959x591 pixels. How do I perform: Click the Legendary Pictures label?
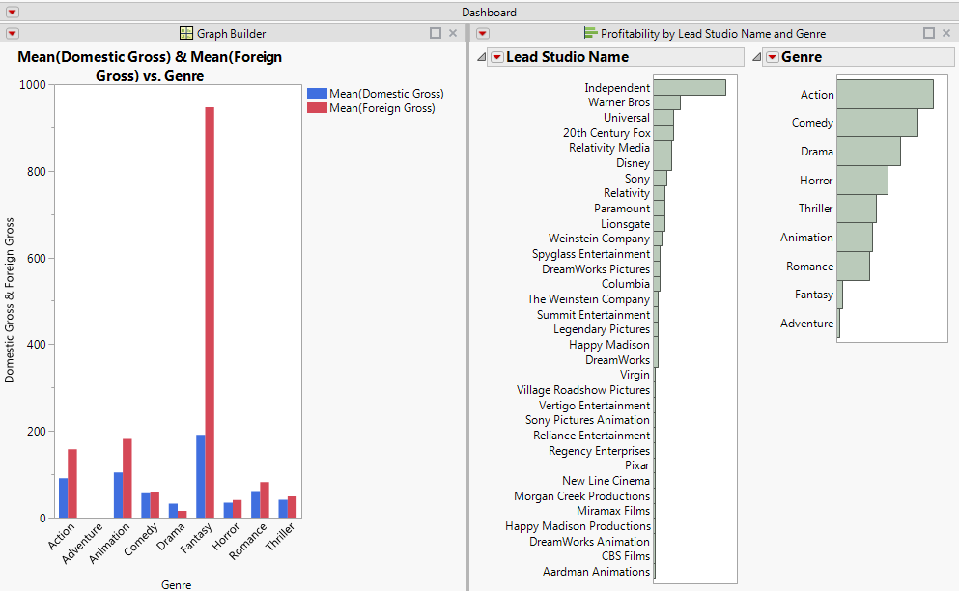602,329
